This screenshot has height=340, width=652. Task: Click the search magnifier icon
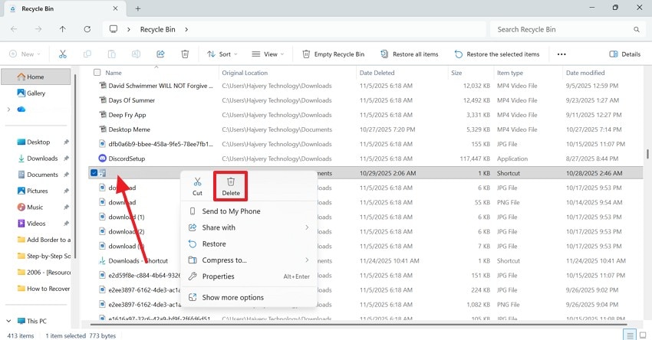[636, 29]
